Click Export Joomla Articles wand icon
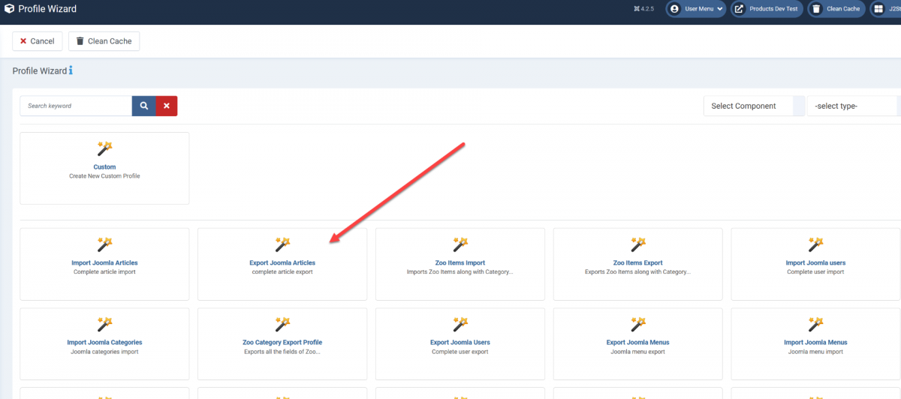 282,244
